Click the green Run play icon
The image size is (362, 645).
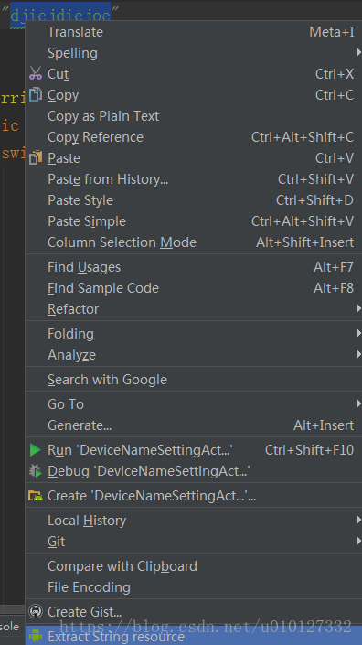pos(36,450)
